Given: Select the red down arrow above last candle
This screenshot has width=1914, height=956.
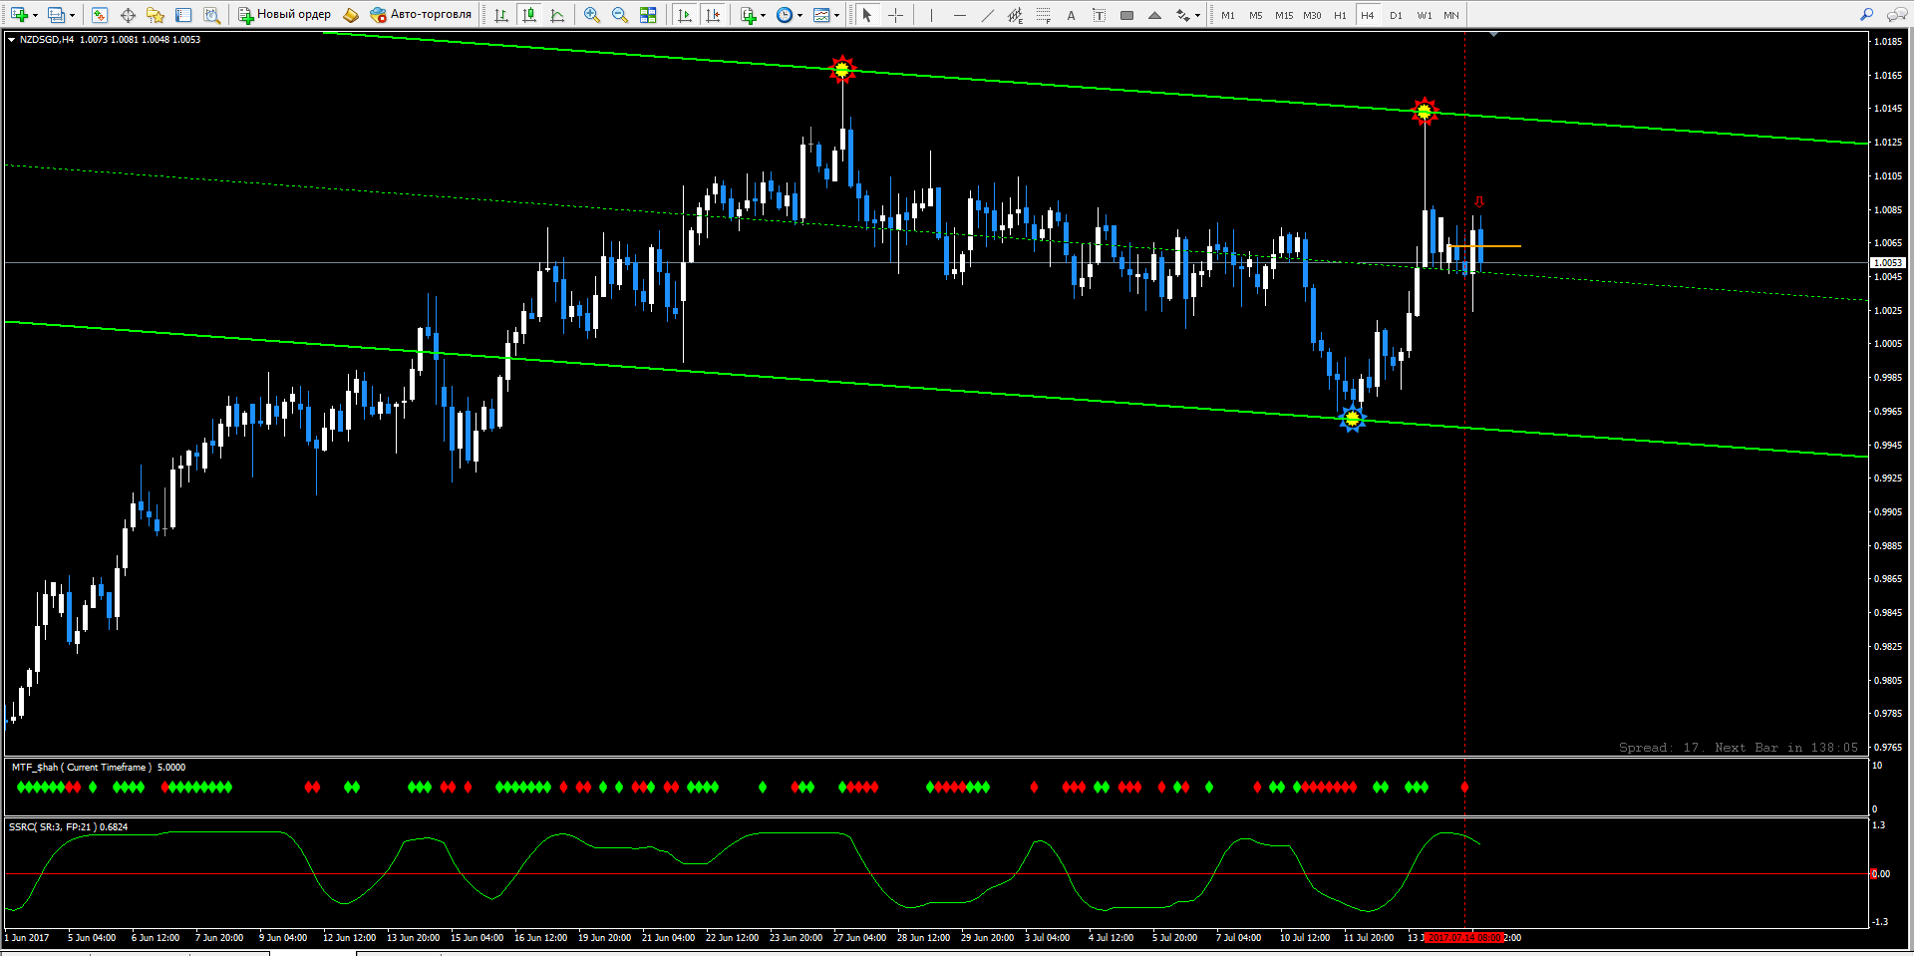Looking at the screenshot, I should click(x=1479, y=201).
